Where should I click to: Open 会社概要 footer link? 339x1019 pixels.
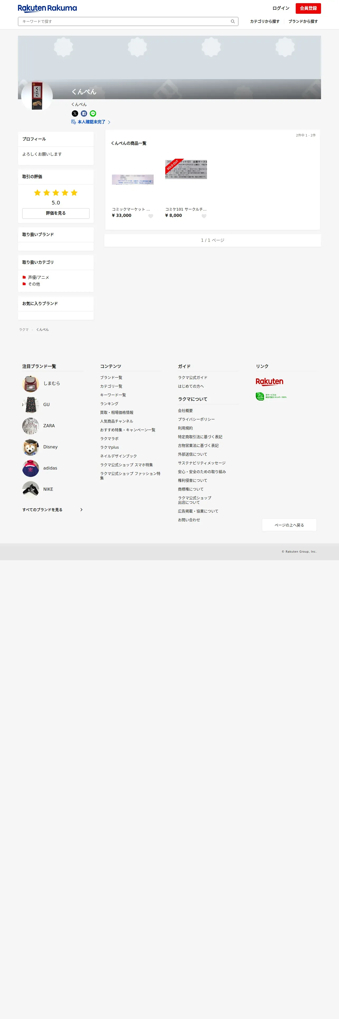click(185, 411)
